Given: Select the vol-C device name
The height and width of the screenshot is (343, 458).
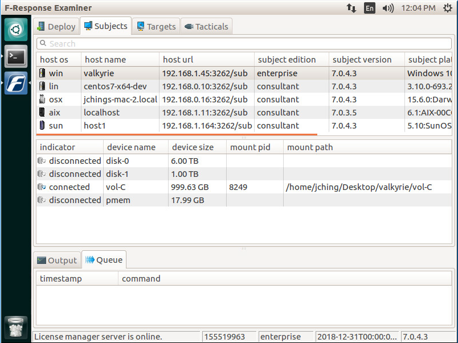Looking at the screenshot, I should pyautogui.click(x=116, y=187).
